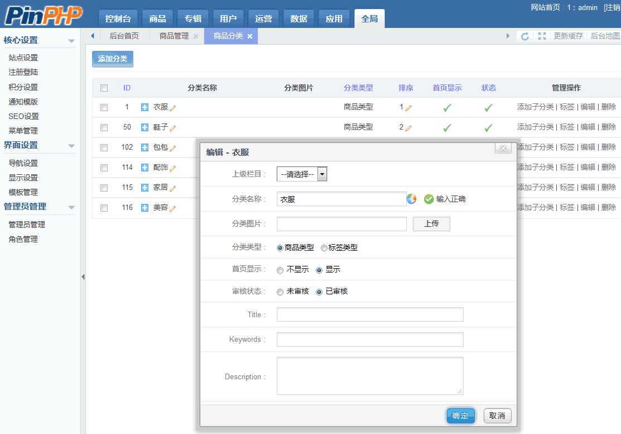Collapse the 核心设置 sidebar section
This screenshot has width=621, height=434.
coord(71,41)
